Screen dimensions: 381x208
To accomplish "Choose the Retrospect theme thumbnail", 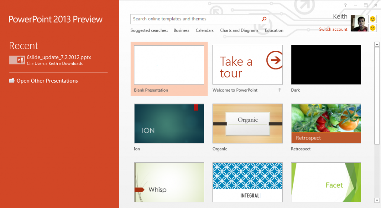I will 326,123.
